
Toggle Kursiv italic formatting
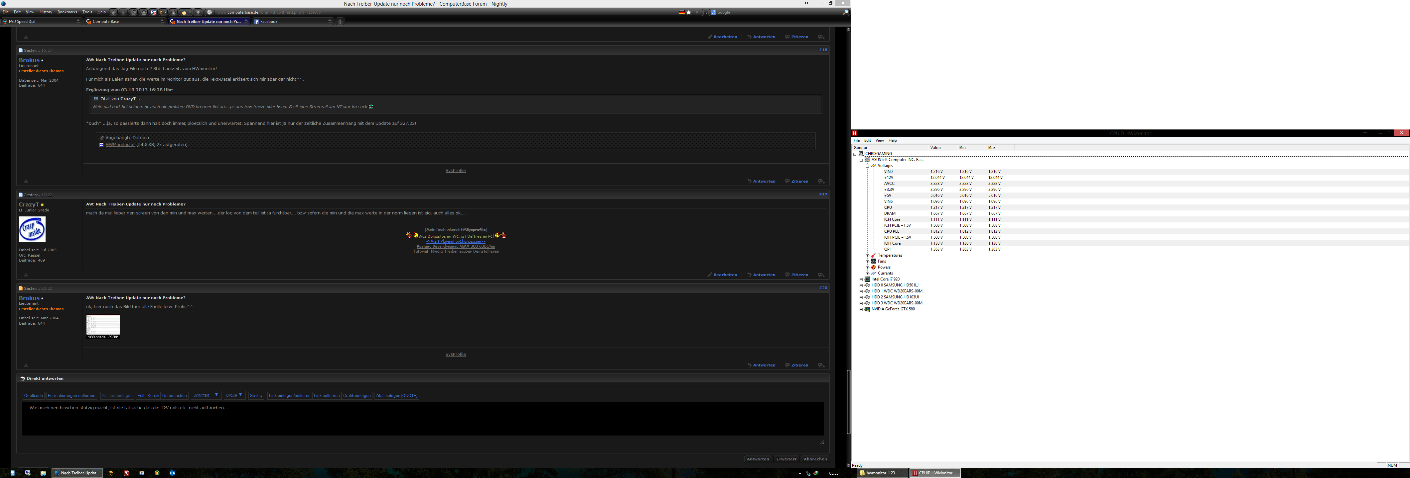153,395
